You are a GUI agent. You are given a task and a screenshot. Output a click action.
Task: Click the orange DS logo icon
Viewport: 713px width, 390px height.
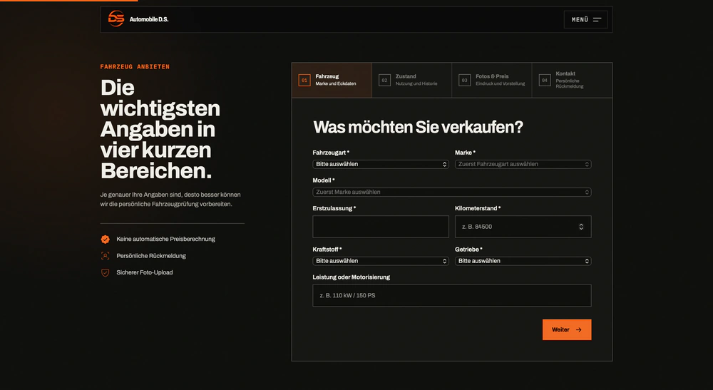click(116, 19)
